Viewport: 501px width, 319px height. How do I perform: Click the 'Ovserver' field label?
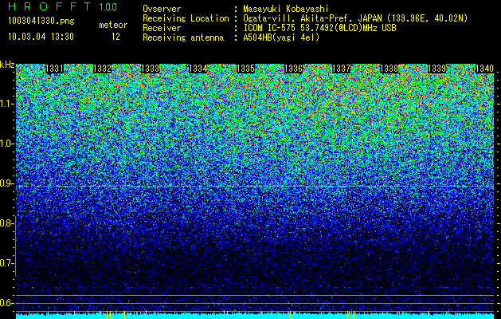[x=162, y=9]
